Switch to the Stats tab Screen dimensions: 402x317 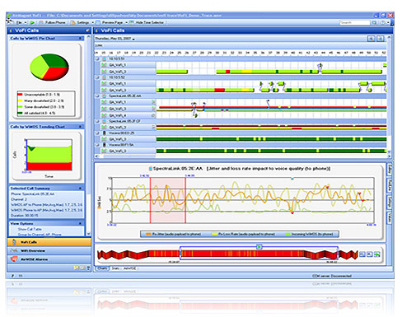pos(115,268)
